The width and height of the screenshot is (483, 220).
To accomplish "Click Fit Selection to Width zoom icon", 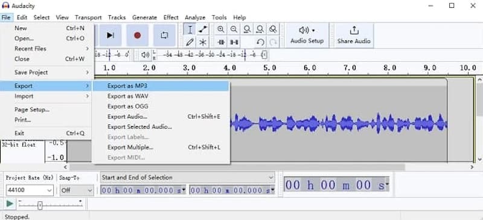I will [x=247, y=29].
